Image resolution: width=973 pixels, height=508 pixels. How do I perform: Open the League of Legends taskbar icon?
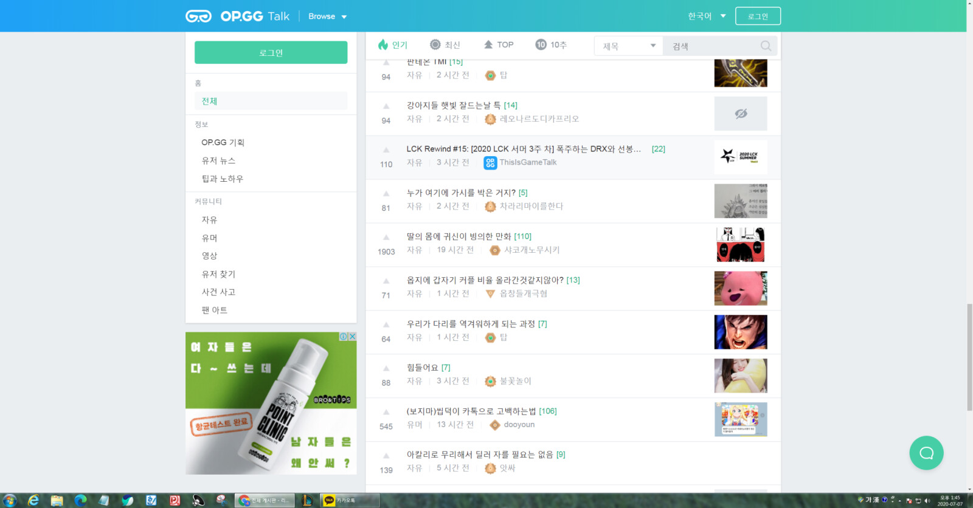[308, 500]
